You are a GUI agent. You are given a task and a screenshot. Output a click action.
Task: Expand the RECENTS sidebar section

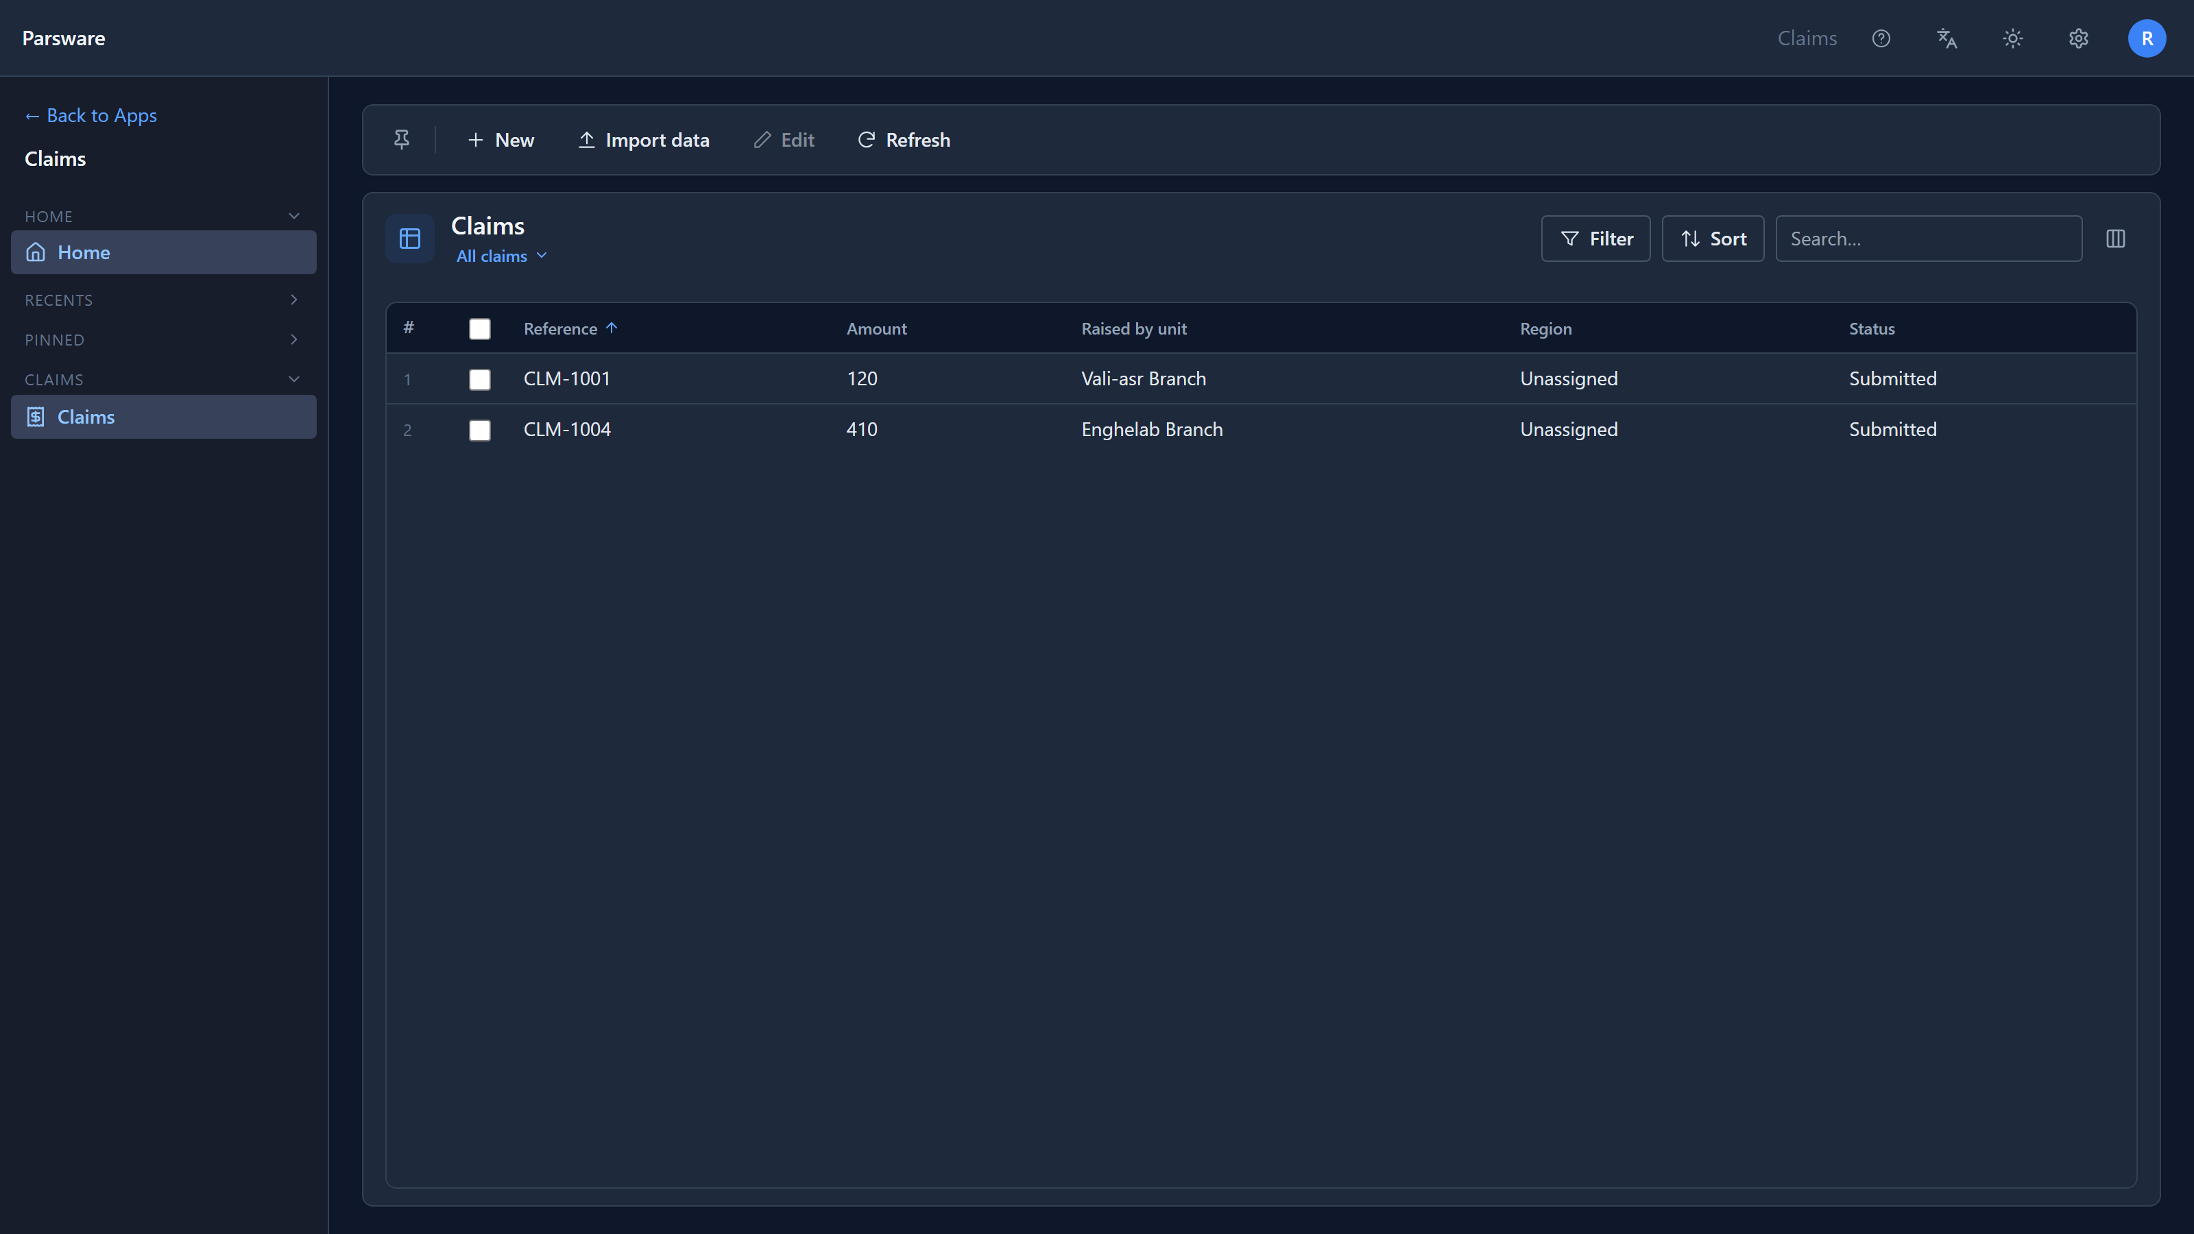(294, 300)
